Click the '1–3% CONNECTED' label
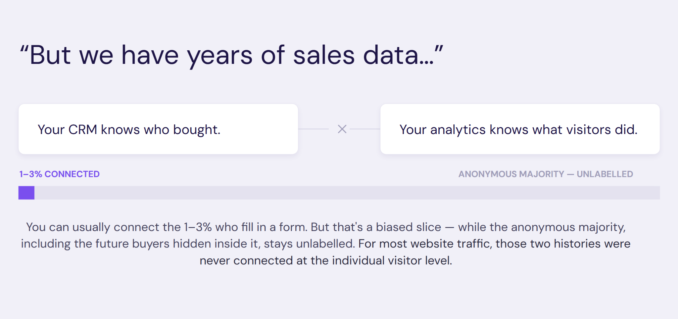 click(x=60, y=174)
